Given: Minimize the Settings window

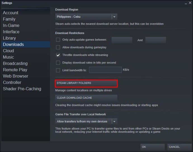Looking at the screenshot, I should point(186,3).
